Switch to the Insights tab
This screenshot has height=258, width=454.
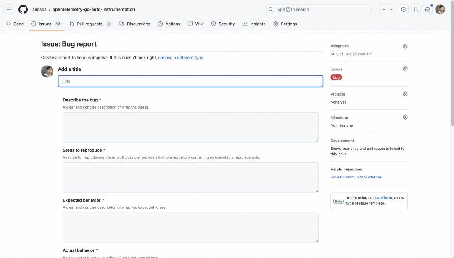(x=254, y=24)
